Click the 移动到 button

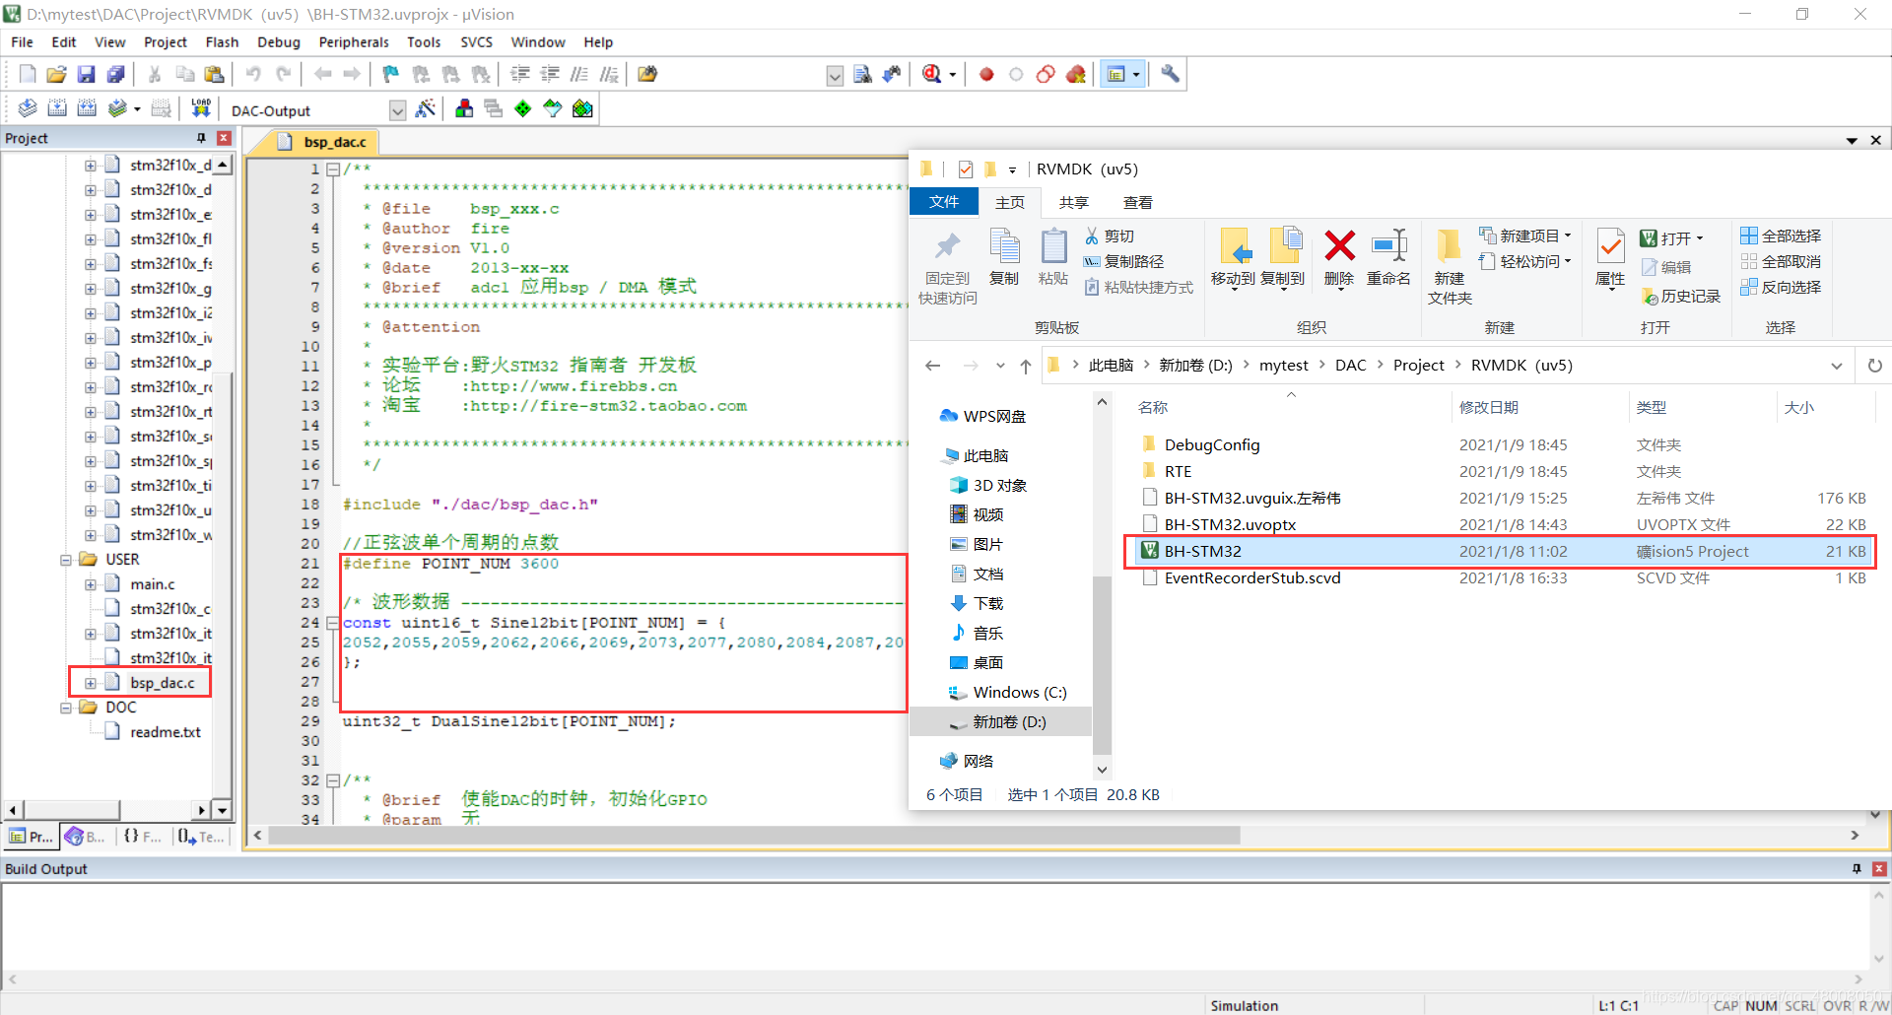(1234, 258)
